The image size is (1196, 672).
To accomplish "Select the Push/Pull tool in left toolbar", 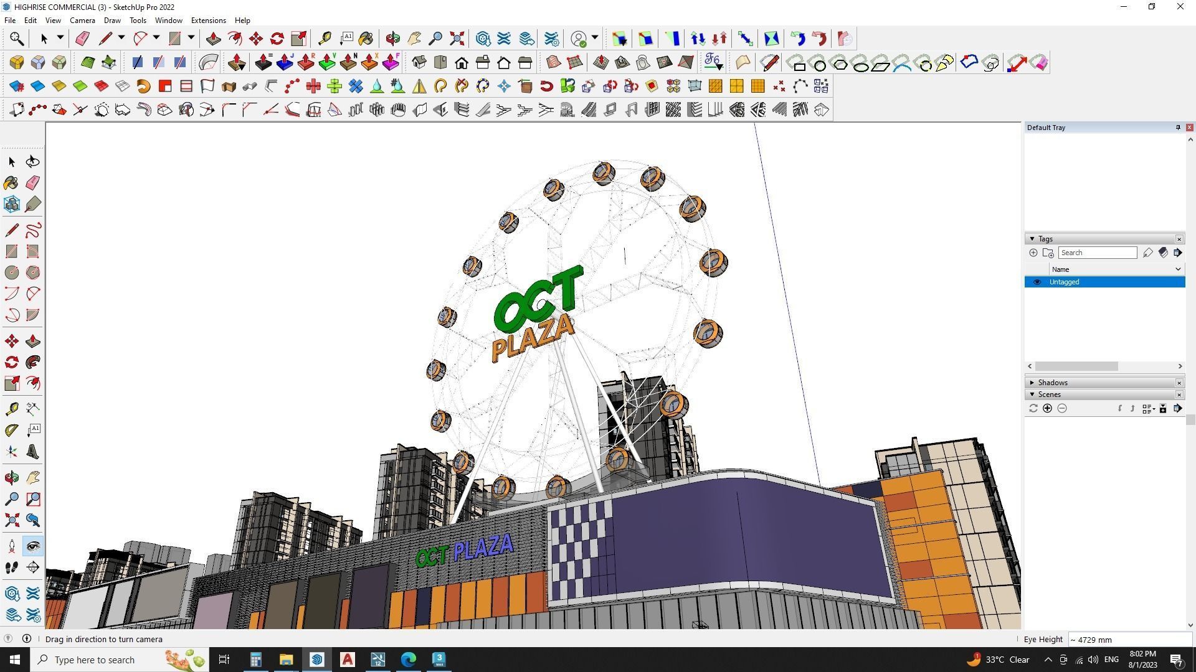I will coord(33,341).
